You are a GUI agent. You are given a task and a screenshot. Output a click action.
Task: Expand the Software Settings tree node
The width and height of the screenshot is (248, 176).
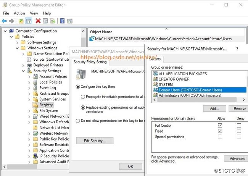coord(23,42)
